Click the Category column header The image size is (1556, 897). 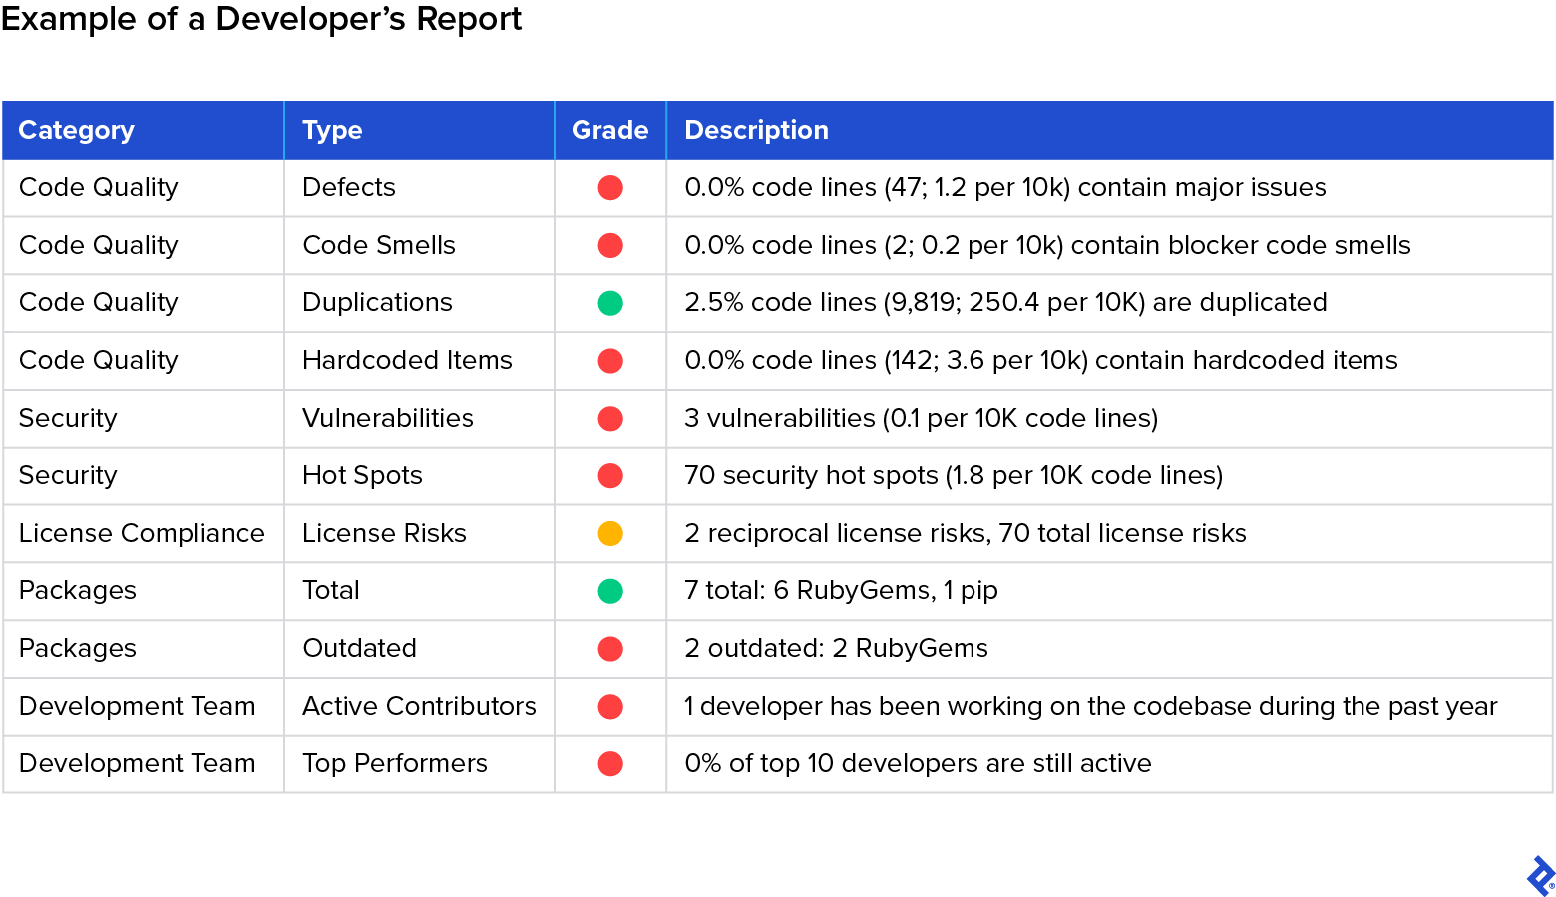(x=76, y=130)
